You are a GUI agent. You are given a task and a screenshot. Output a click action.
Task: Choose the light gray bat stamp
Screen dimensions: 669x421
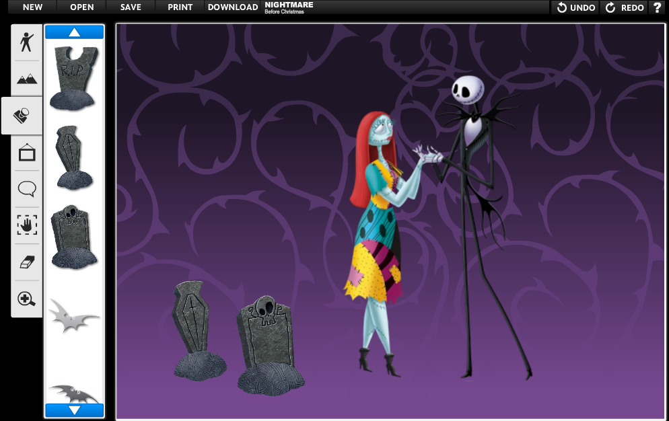tap(73, 316)
